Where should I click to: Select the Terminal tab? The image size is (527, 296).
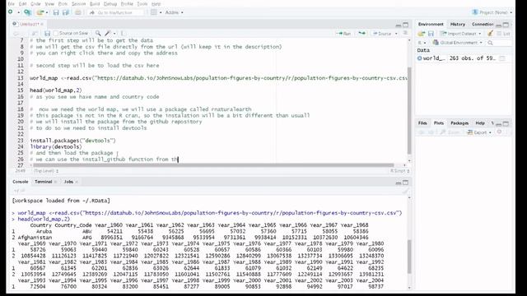(x=44, y=182)
